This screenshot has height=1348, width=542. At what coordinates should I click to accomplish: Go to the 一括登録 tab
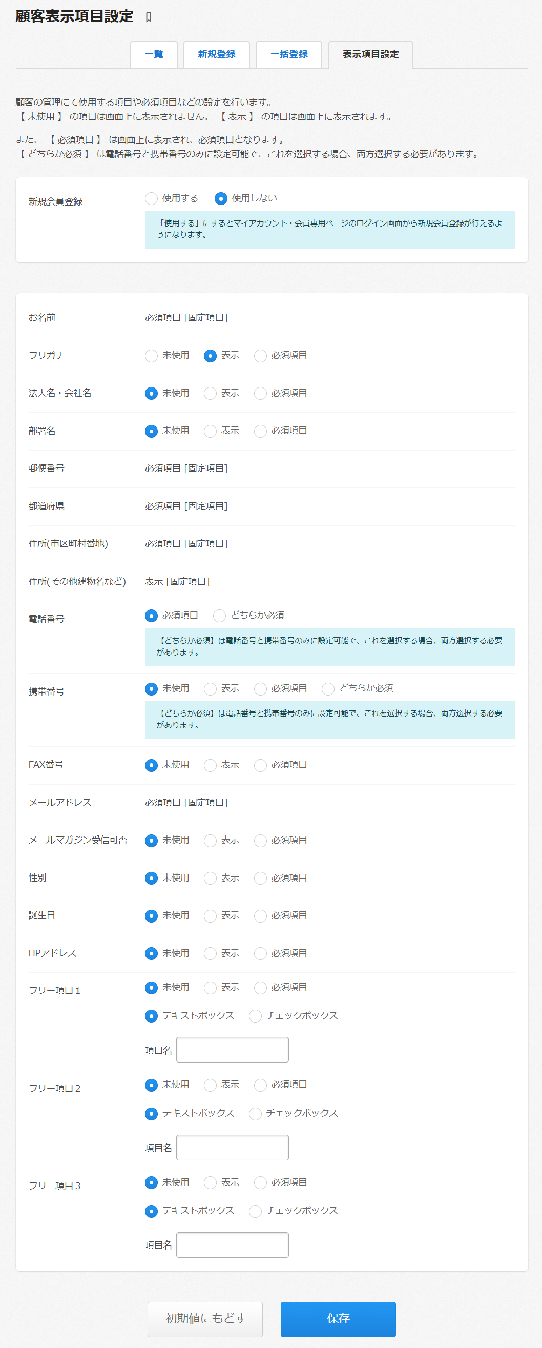[288, 54]
